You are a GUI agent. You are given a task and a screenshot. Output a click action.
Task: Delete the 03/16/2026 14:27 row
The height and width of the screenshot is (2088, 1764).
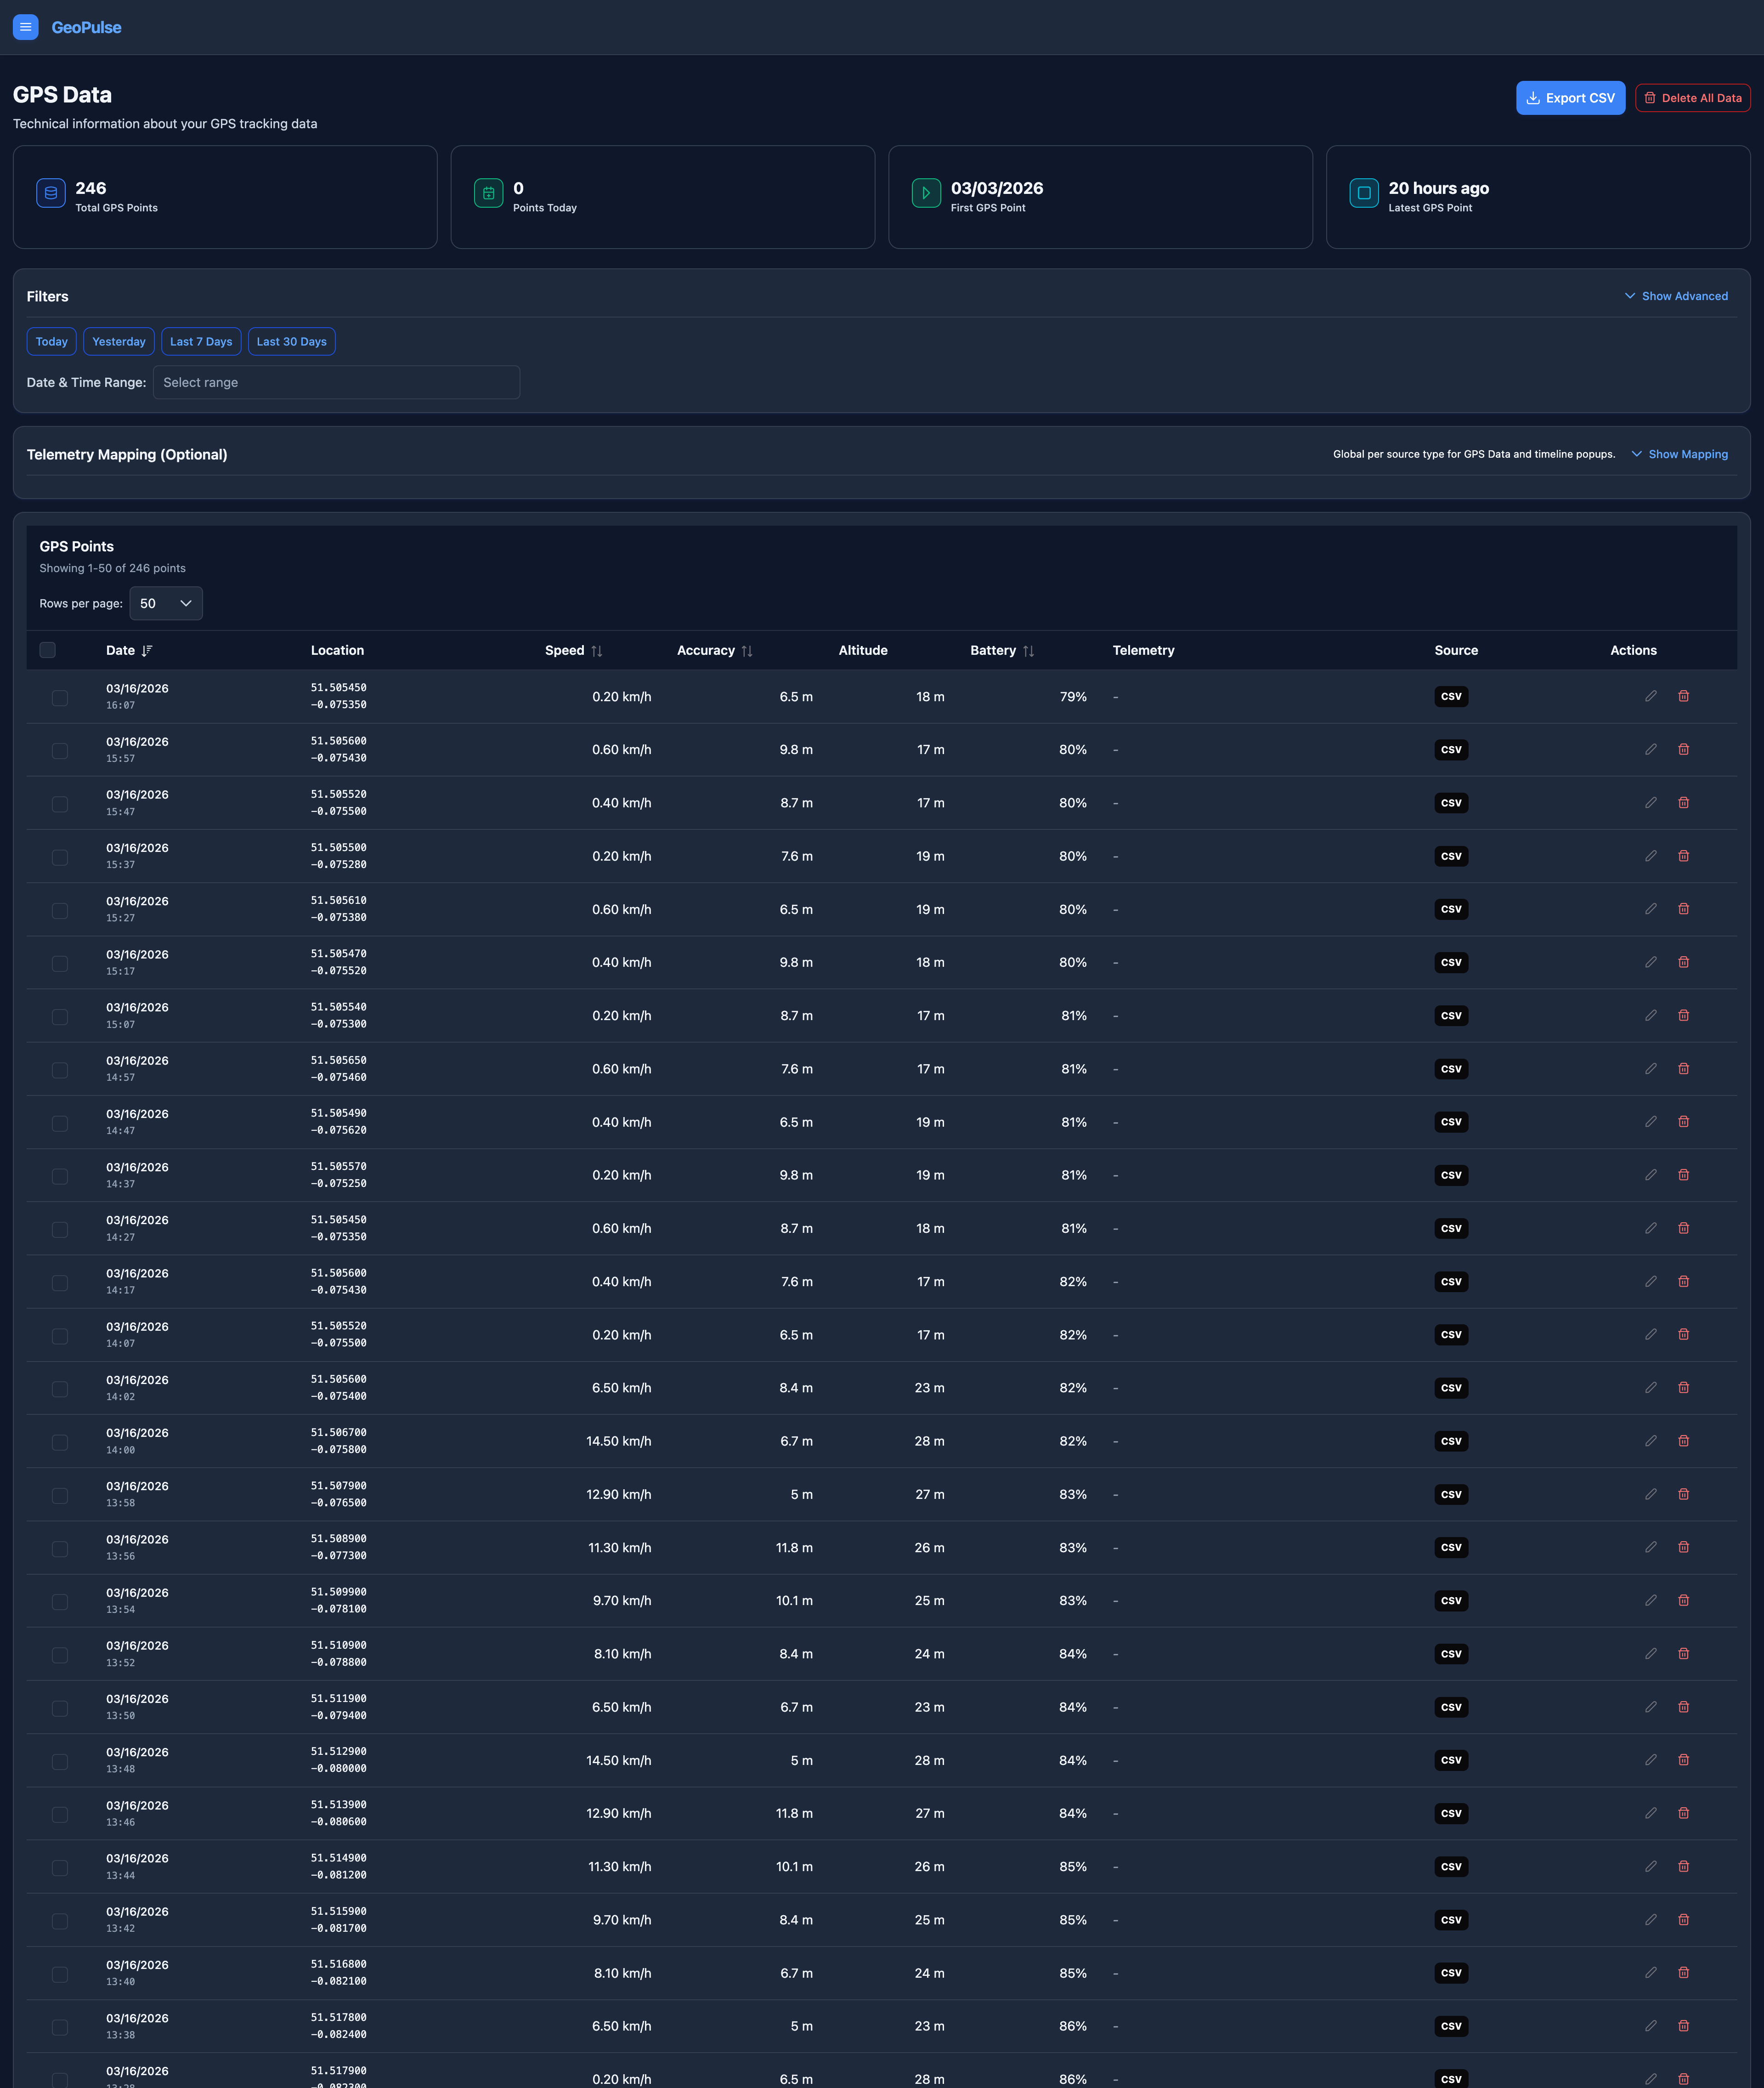pos(1684,1228)
